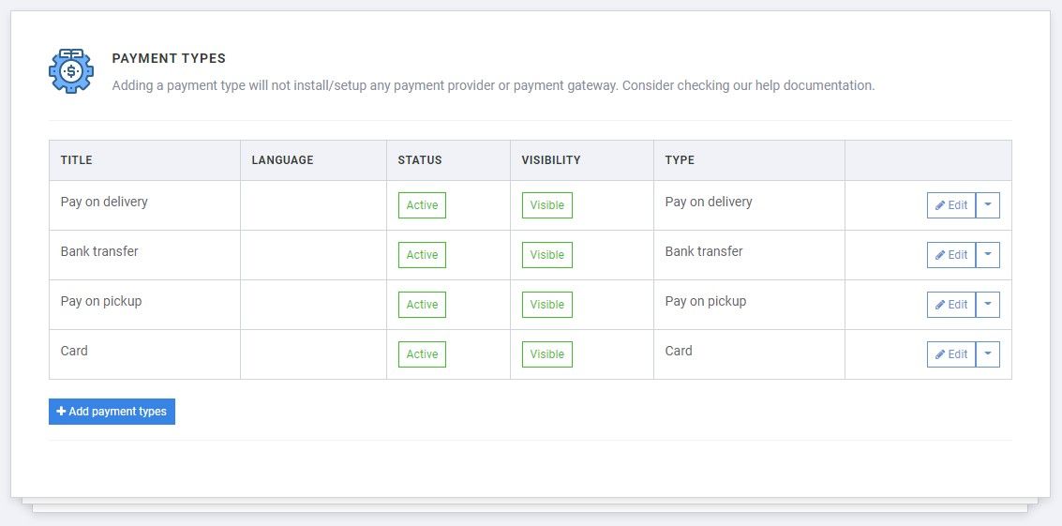Add payment types button
The width and height of the screenshot is (1062, 526).
point(112,412)
